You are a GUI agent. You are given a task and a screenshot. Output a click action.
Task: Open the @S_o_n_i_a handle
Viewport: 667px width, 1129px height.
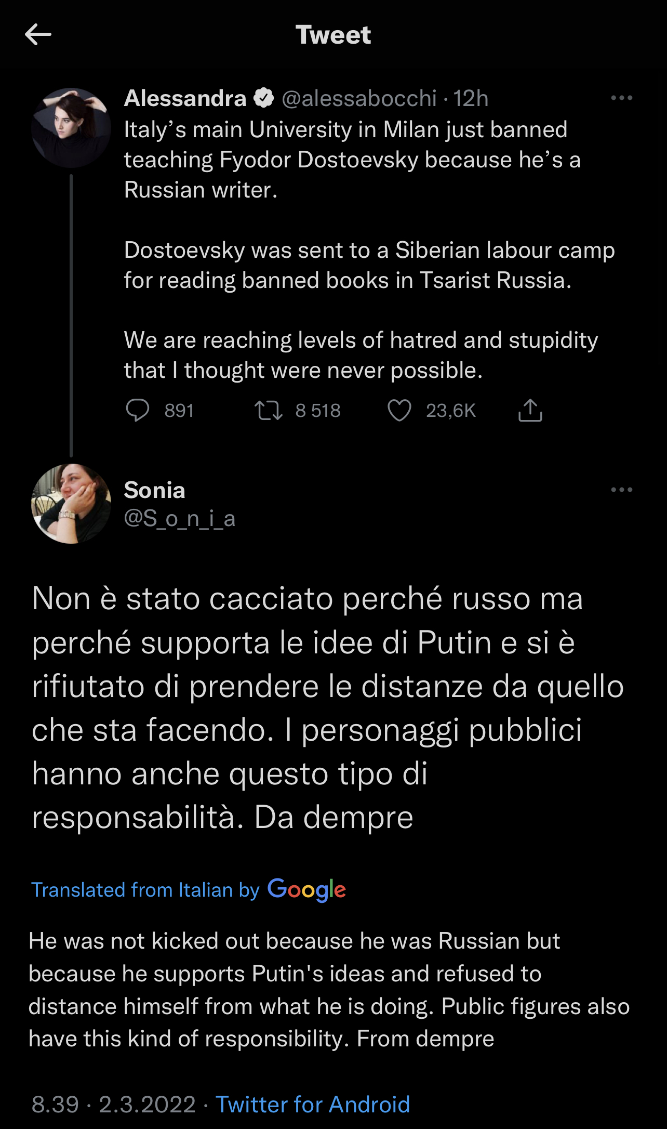180,518
